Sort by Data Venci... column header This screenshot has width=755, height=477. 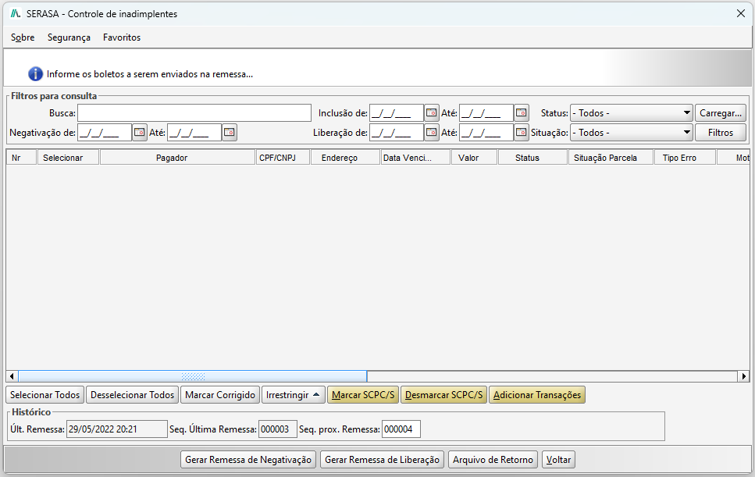tap(415, 158)
